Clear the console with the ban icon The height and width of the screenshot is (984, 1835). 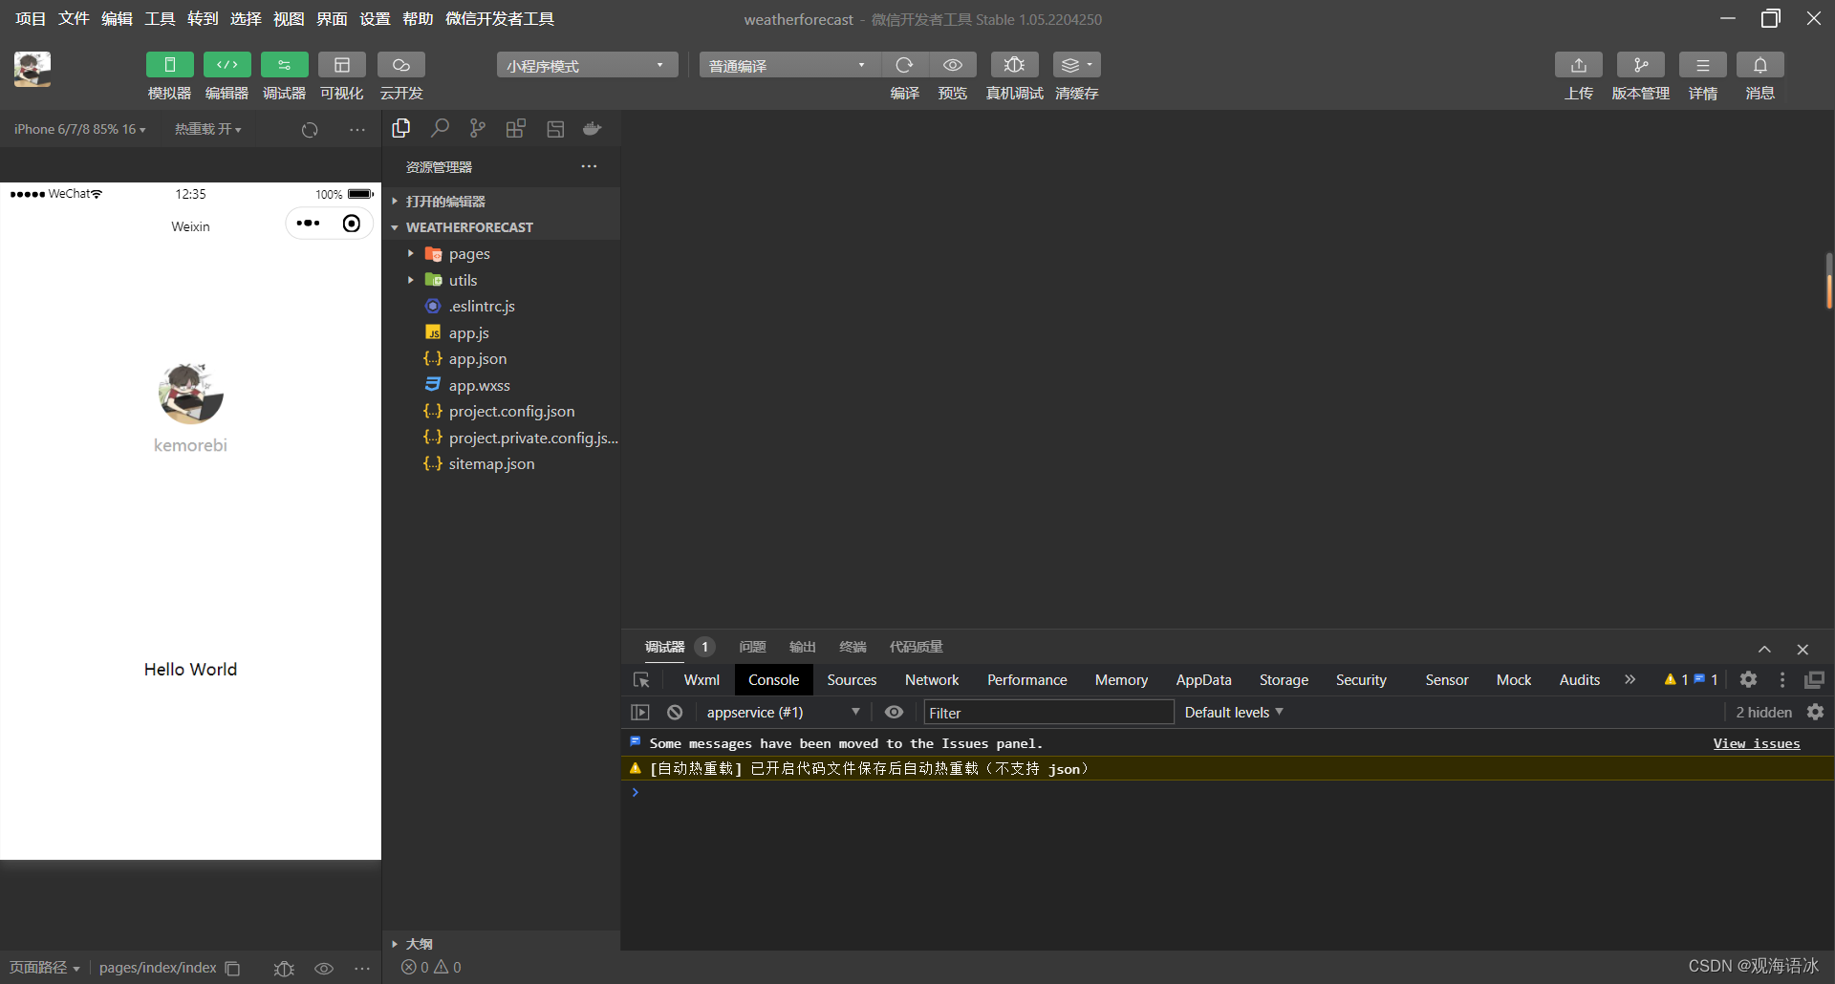click(675, 712)
